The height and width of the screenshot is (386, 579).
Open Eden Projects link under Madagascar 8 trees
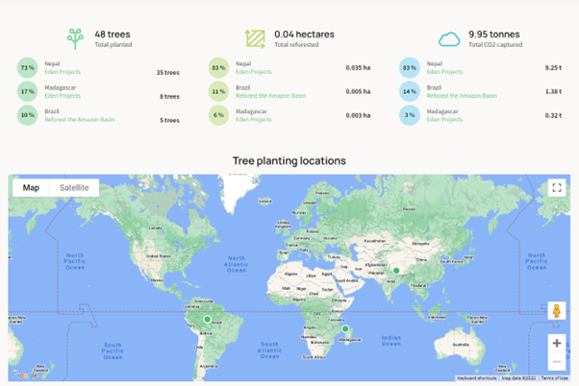point(63,96)
